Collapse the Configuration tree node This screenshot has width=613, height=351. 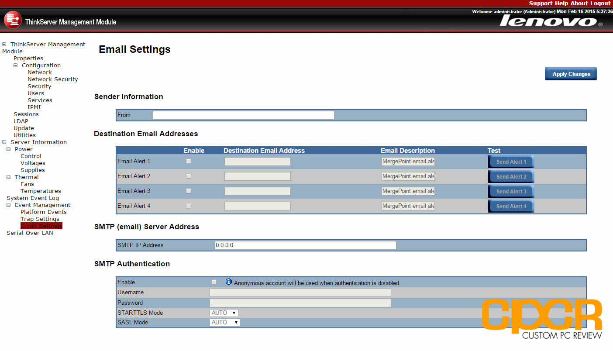[16, 65]
